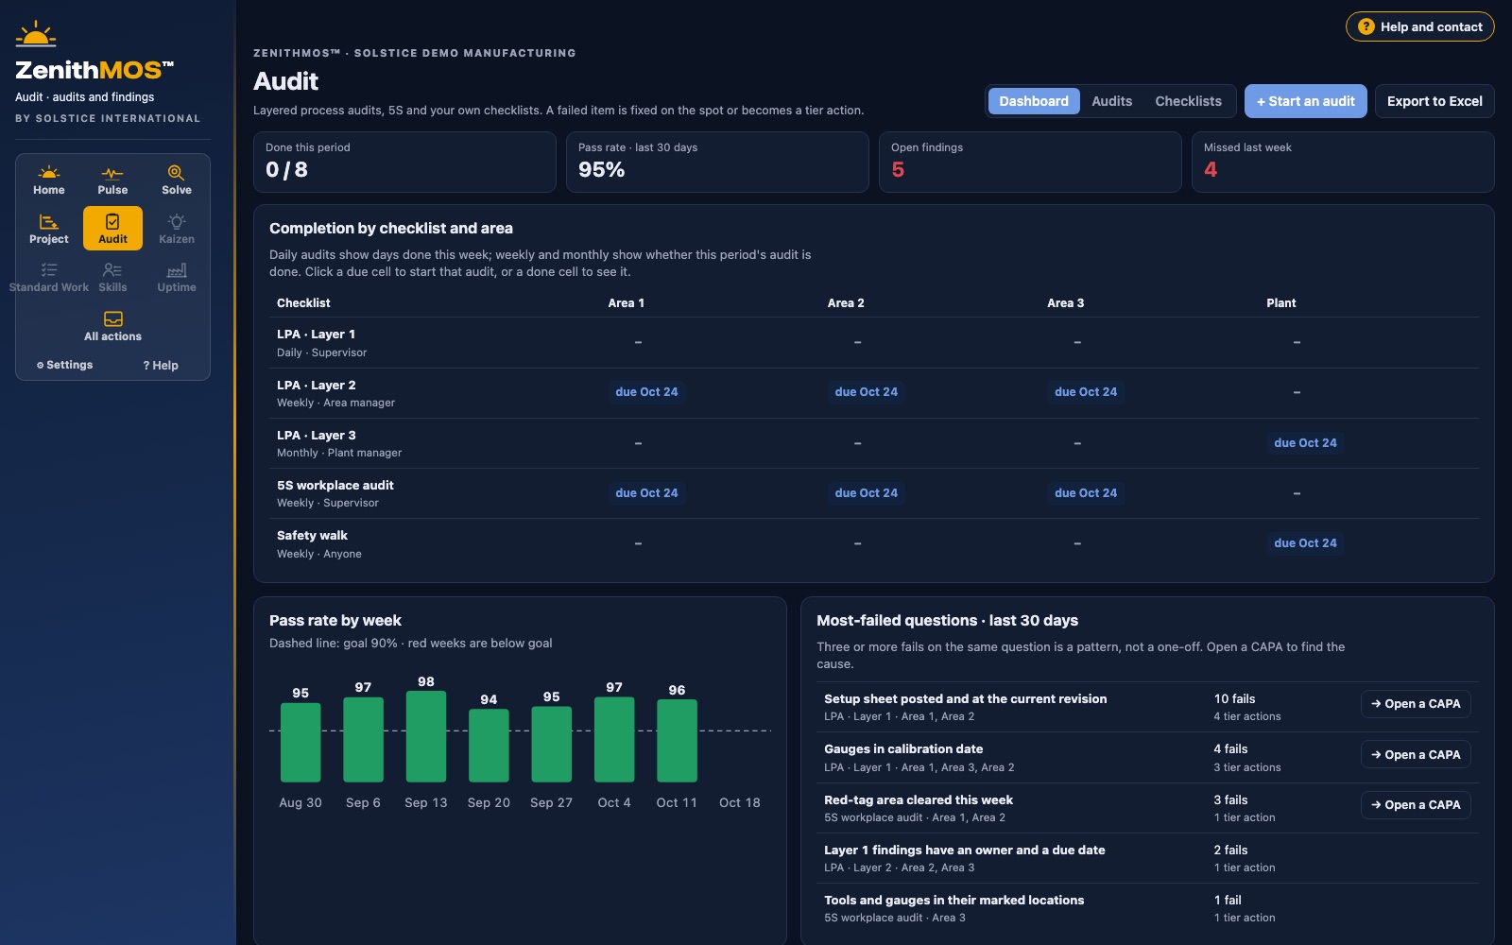The width and height of the screenshot is (1512, 945).
Task: Click 'Tools and gauges in their marked locations'
Action: 954,901
